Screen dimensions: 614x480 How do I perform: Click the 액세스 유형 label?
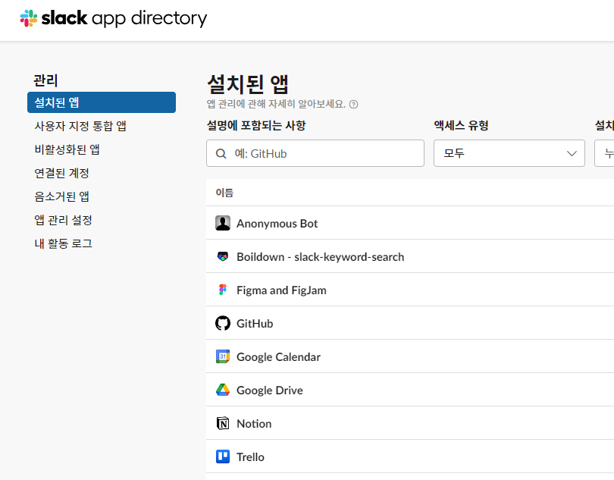[x=462, y=125]
